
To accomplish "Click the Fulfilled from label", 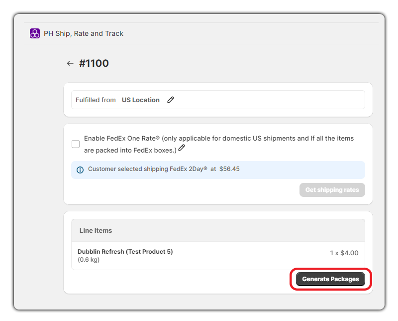I will [96, 100].
